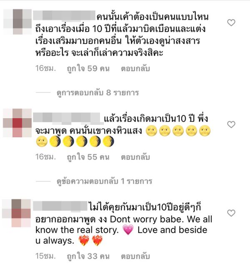
Task: Click the 15ชม. timestamp on last comment
Action: pos(45,256)
